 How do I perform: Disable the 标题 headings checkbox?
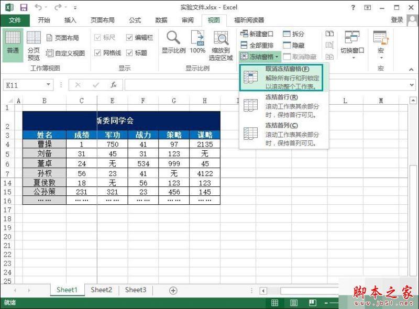(x=129, y=53)
